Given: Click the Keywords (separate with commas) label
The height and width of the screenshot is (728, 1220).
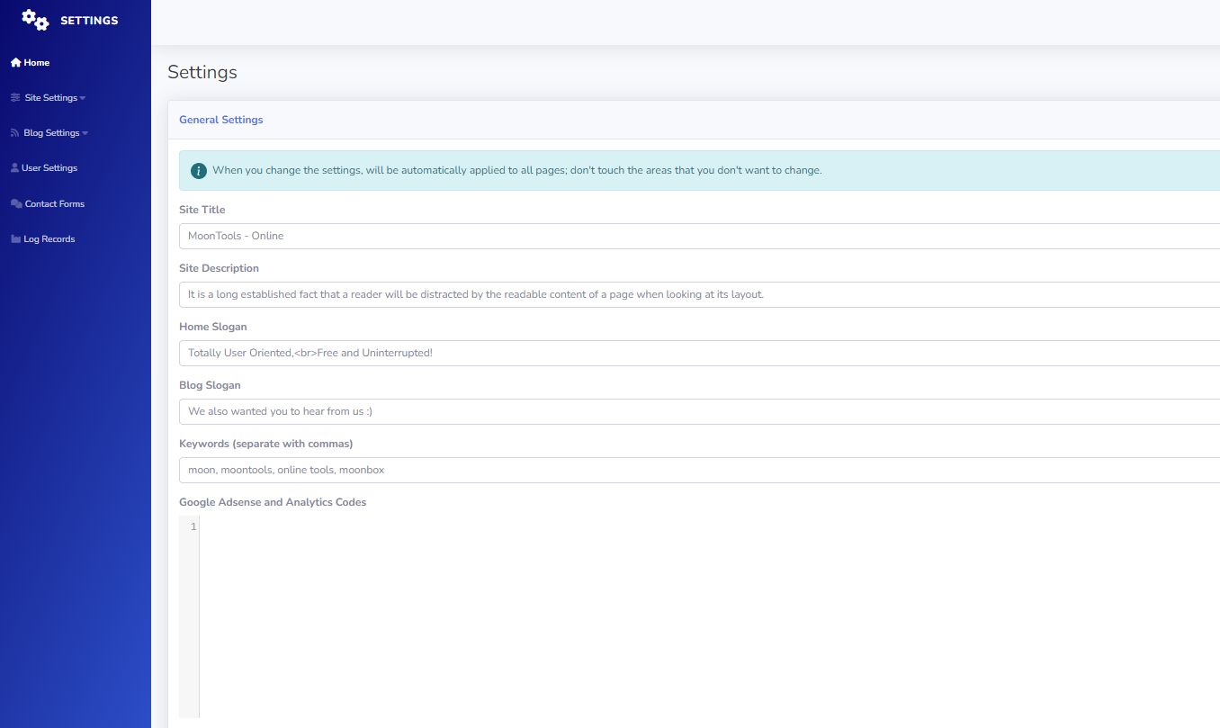Looking at the screenshot, I should (266, 444).
